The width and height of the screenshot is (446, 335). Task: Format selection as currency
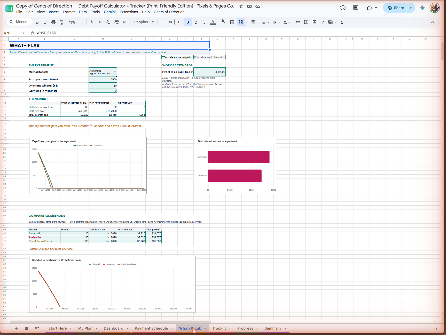click(x=92, y=22)
